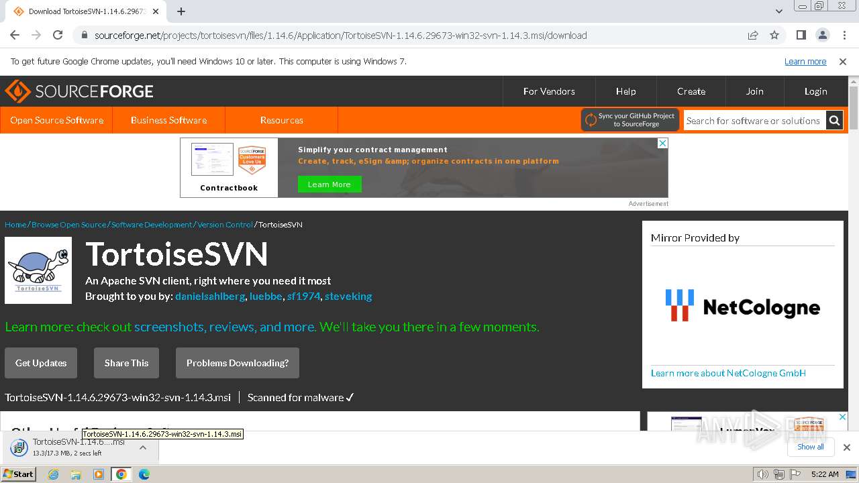The height and width of the screenshot is (483, 859).
Task: Open the Chrome profile avatar icon
Action: point(822,36)
